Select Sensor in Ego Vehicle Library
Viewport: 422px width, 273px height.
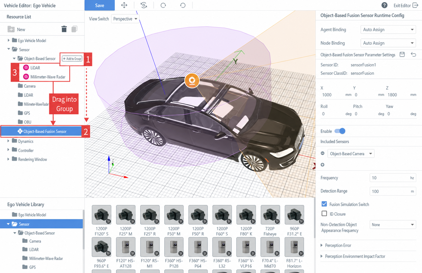[41, 224]
